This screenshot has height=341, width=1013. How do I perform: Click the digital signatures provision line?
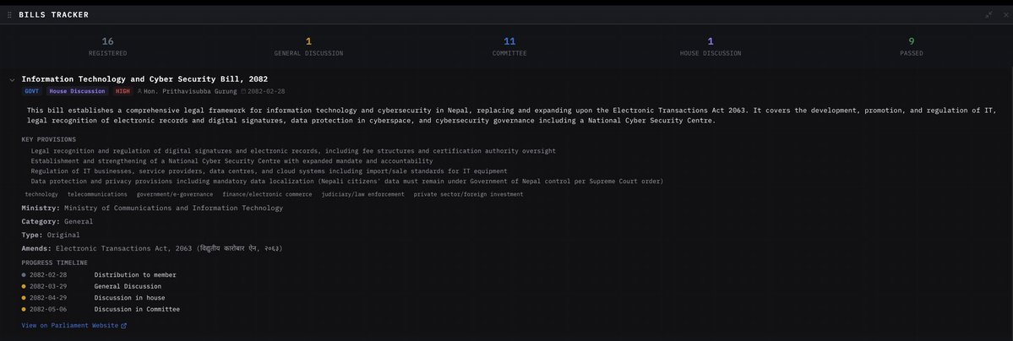point(293,151)
